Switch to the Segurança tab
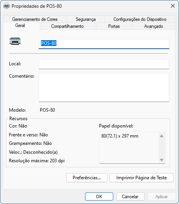Screen dimensions: 179x204 [86, 19]
